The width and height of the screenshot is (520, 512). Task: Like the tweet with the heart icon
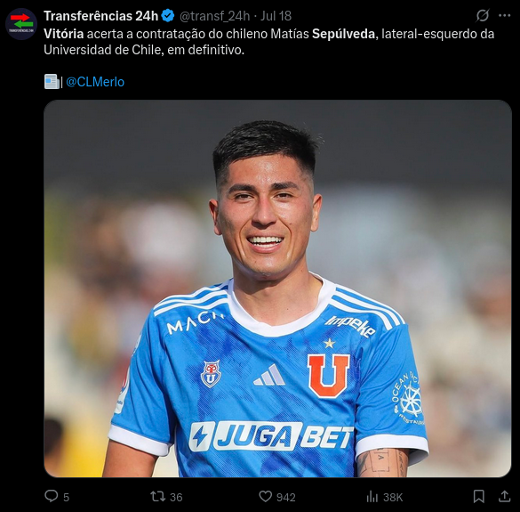point(265,496)
